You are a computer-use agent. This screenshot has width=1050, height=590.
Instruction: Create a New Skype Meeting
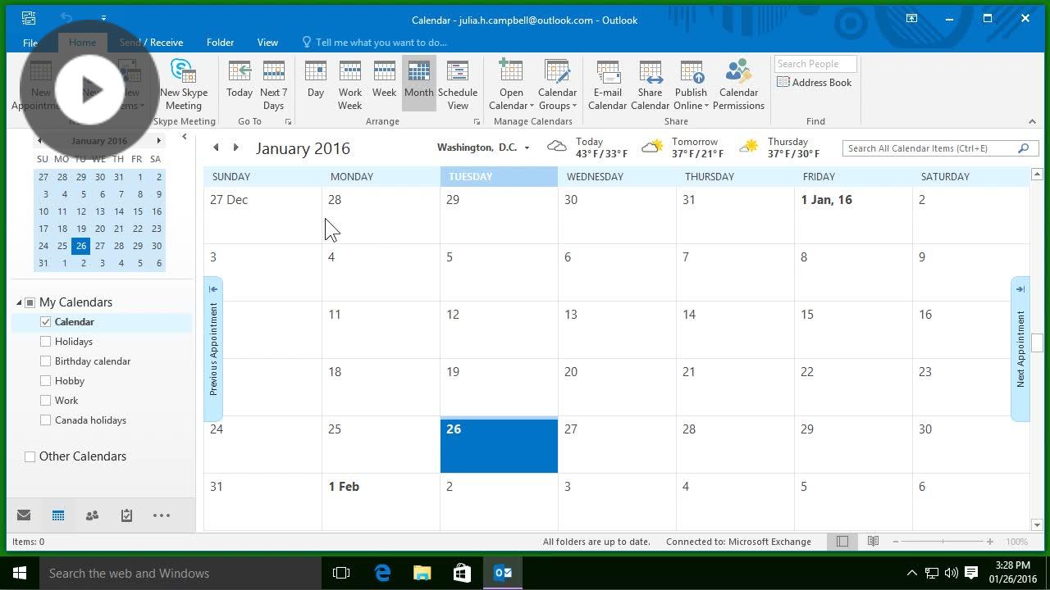[x=183, y=82]
